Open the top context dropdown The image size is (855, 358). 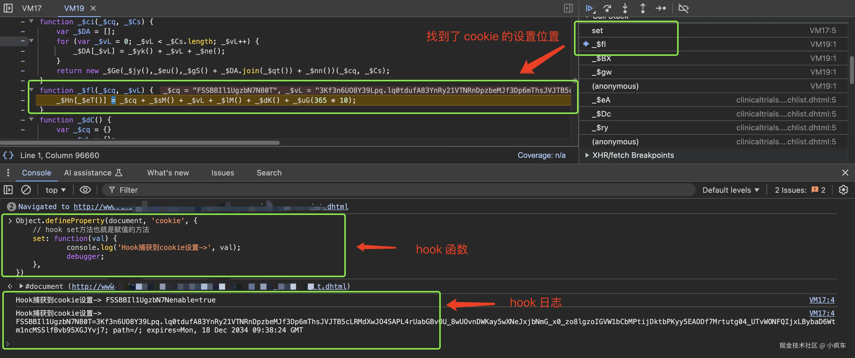[55, 190]
